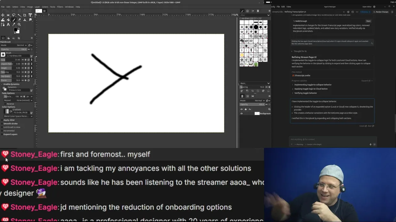Click the foreground black color swatch
This screenshot has height=222, width=396.
15,30
